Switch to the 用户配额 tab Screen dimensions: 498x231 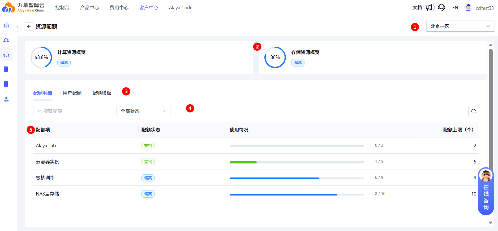point(72,93)
